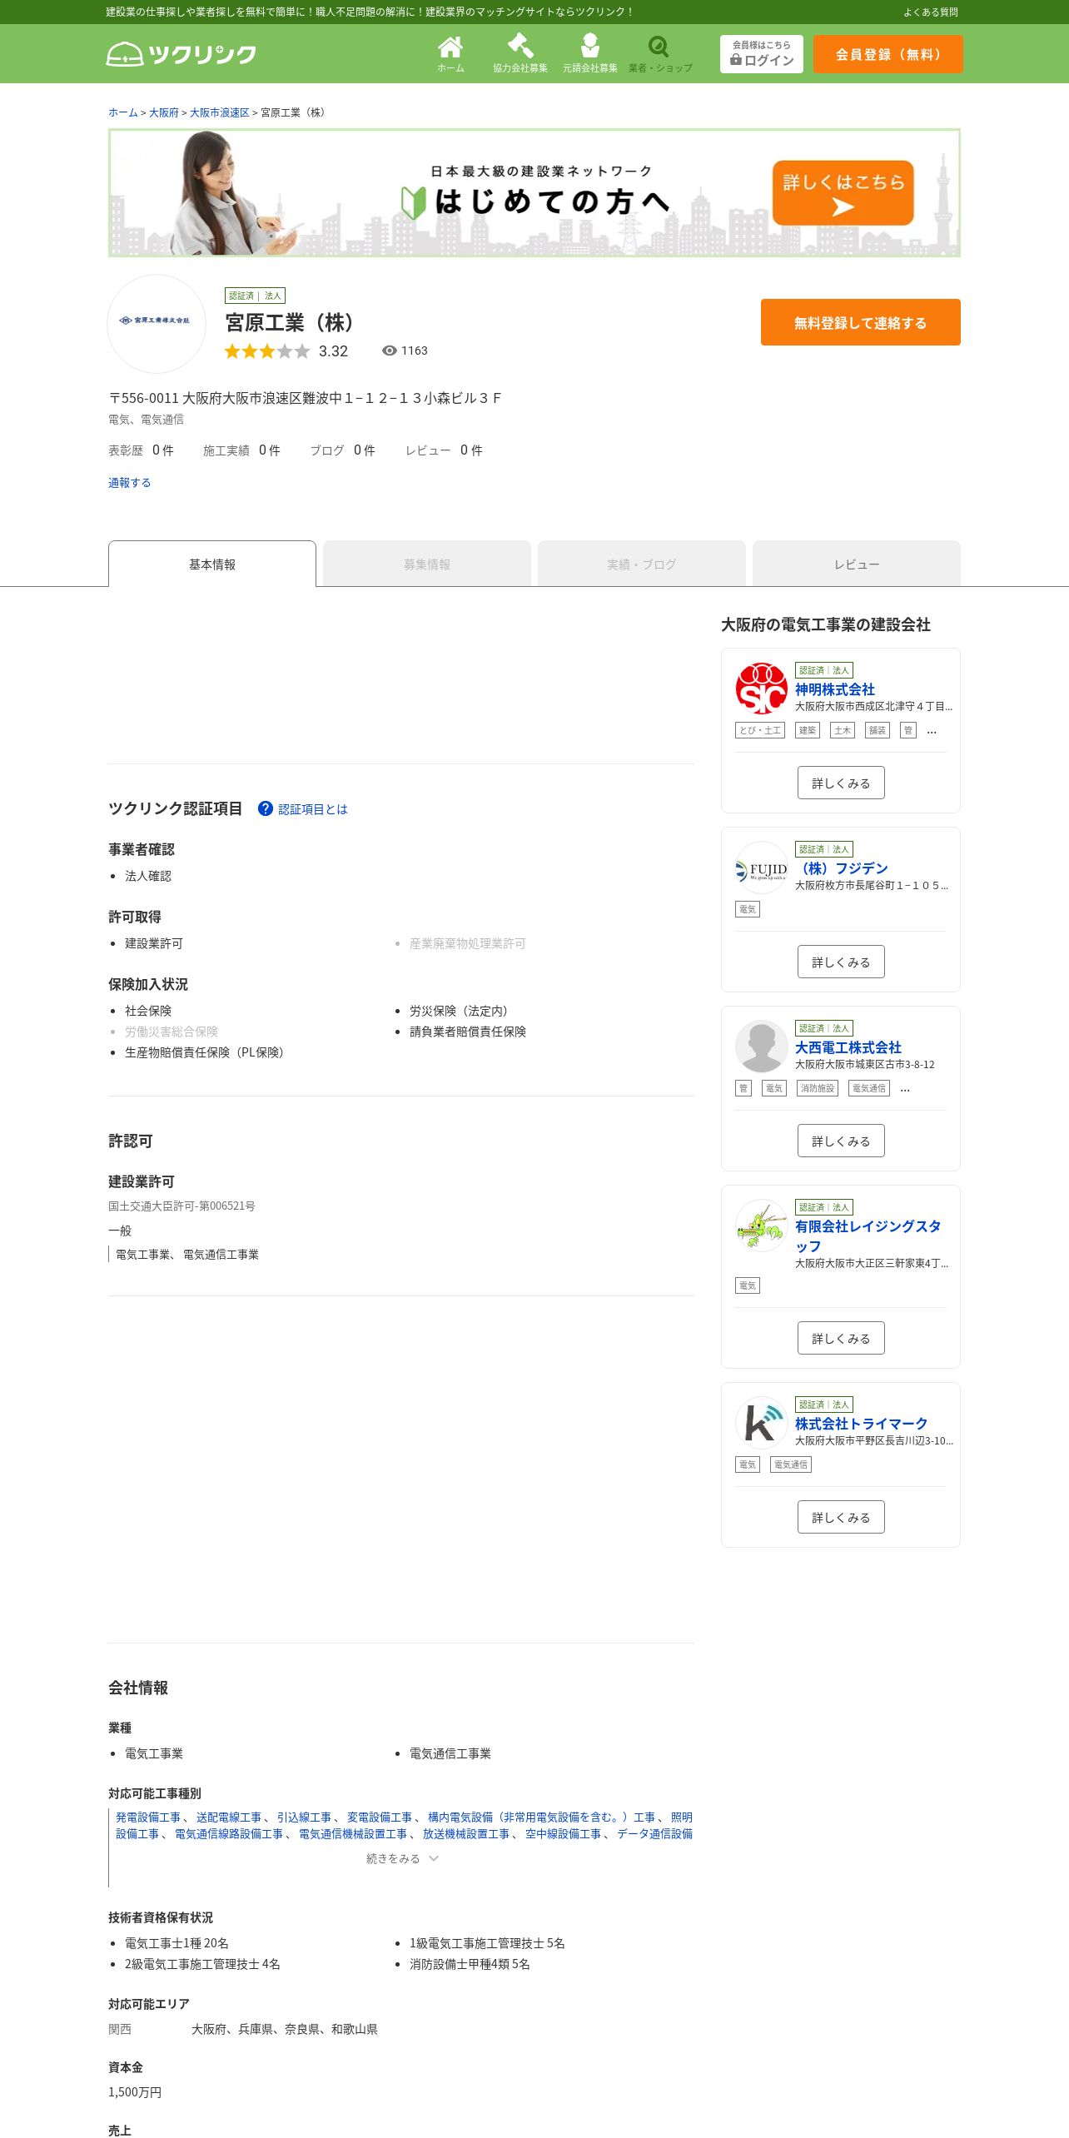
Task: Click 詳しくみる for フジデン
Action: point(841,962)
